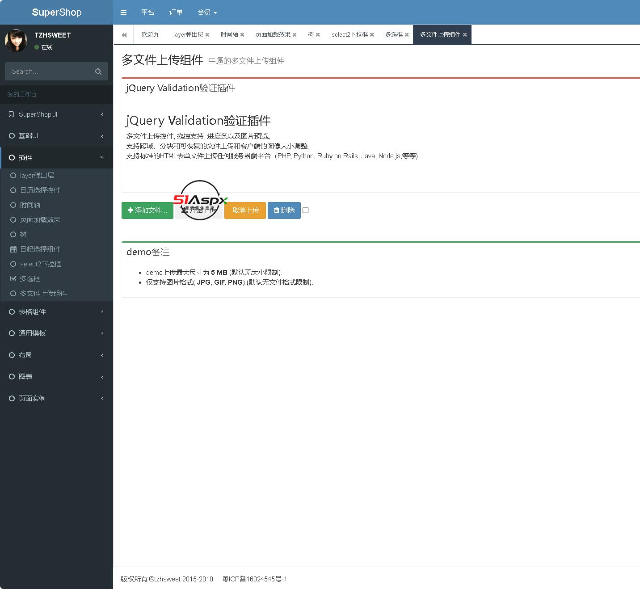Click the blue 删除 button
This screenshot has width=640, height=589.
284,210
